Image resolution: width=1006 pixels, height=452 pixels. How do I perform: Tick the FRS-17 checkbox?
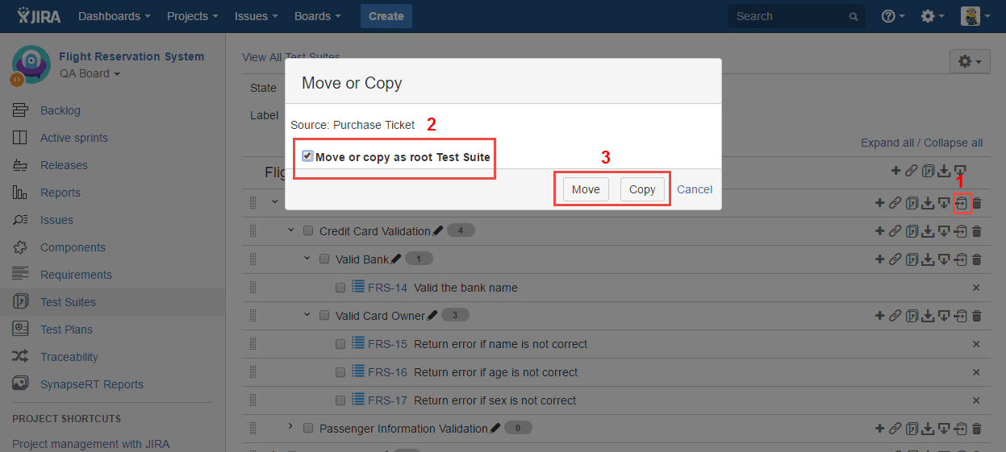pyautogui.click(x=340, y=400)
